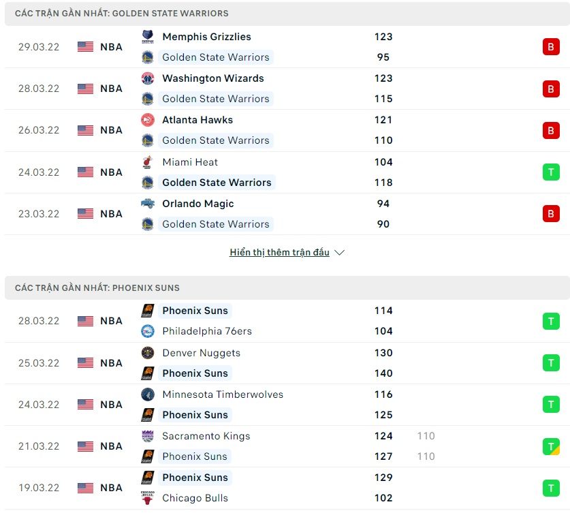Image resolution: width=570 pixels, height=513 pixels.
Task: Click the Miami Heat team logo
Action: (x=147, y=162)
